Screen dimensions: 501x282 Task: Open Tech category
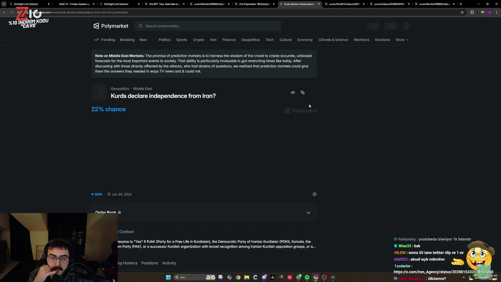pyautogui.click(x=270, y=40)
